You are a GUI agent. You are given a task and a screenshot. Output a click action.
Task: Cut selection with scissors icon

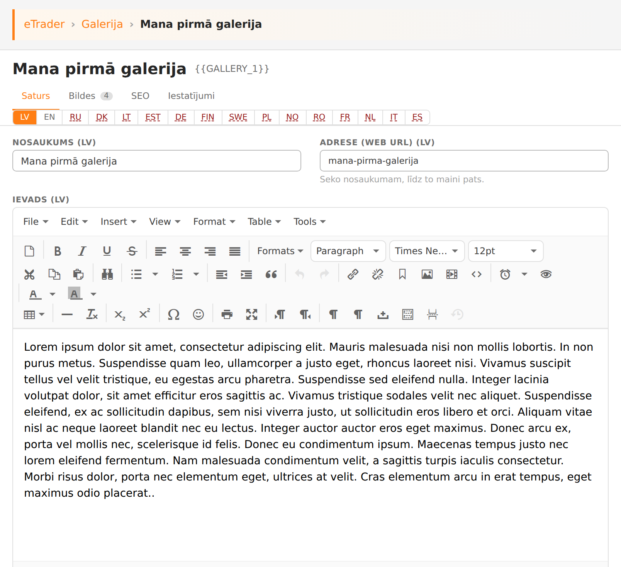29,274
